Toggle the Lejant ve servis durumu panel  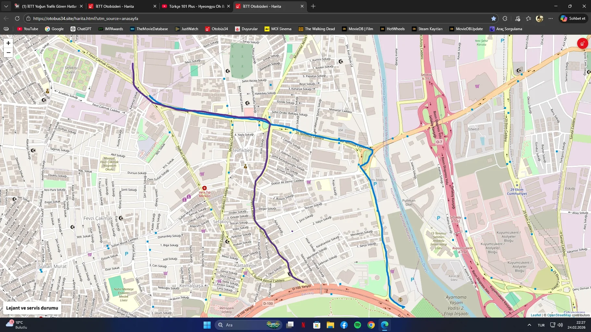[x=31, y=308]
